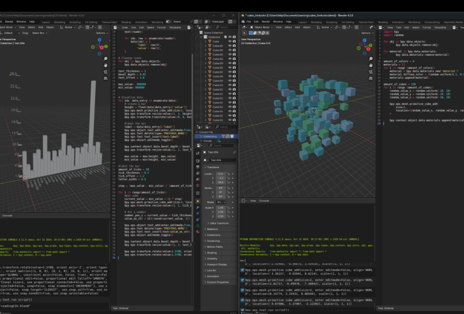Choose the blue 'set new selection' mode icon

pos(251,33)
